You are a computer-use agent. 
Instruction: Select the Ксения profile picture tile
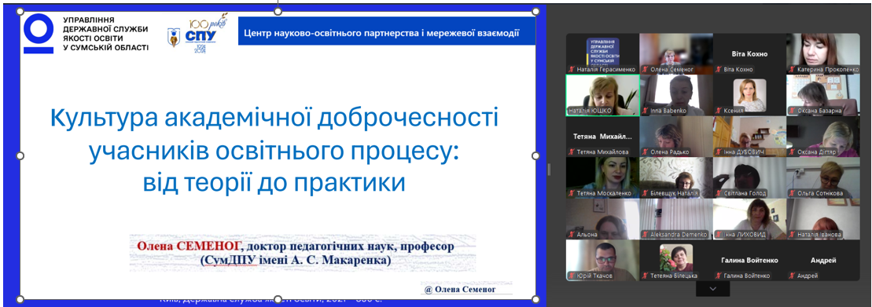749,95
